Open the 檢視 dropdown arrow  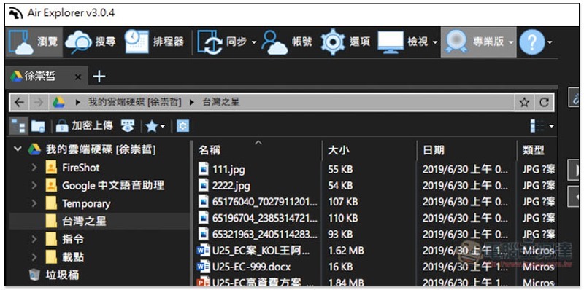[434, 42]
